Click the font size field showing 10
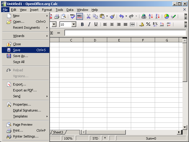The image size is (189, 142). pos(66,25)
